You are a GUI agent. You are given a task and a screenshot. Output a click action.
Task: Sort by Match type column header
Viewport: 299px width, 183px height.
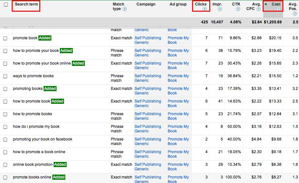(118, 6)
